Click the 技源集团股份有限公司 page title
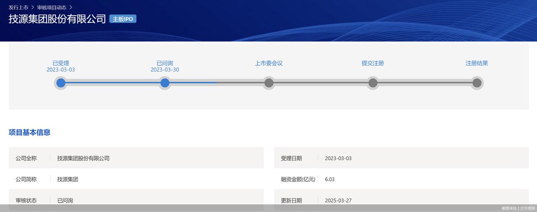Image resolution: width=537 pixels, height=212 pixels. pyautogui.click(x=57, y=19)
